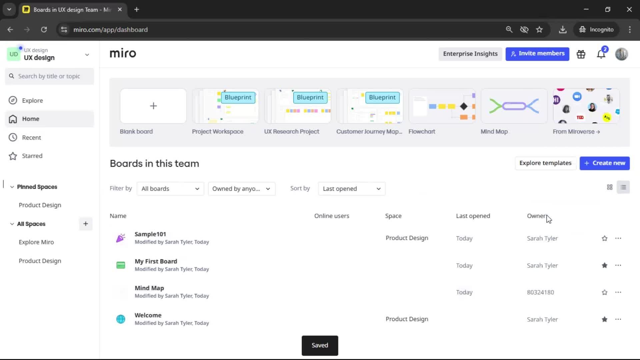Image resolution: width=640 pixels, height=360 pixels.
Task: Open more options for Sample101 board
Action: click(x=618, y=238)
